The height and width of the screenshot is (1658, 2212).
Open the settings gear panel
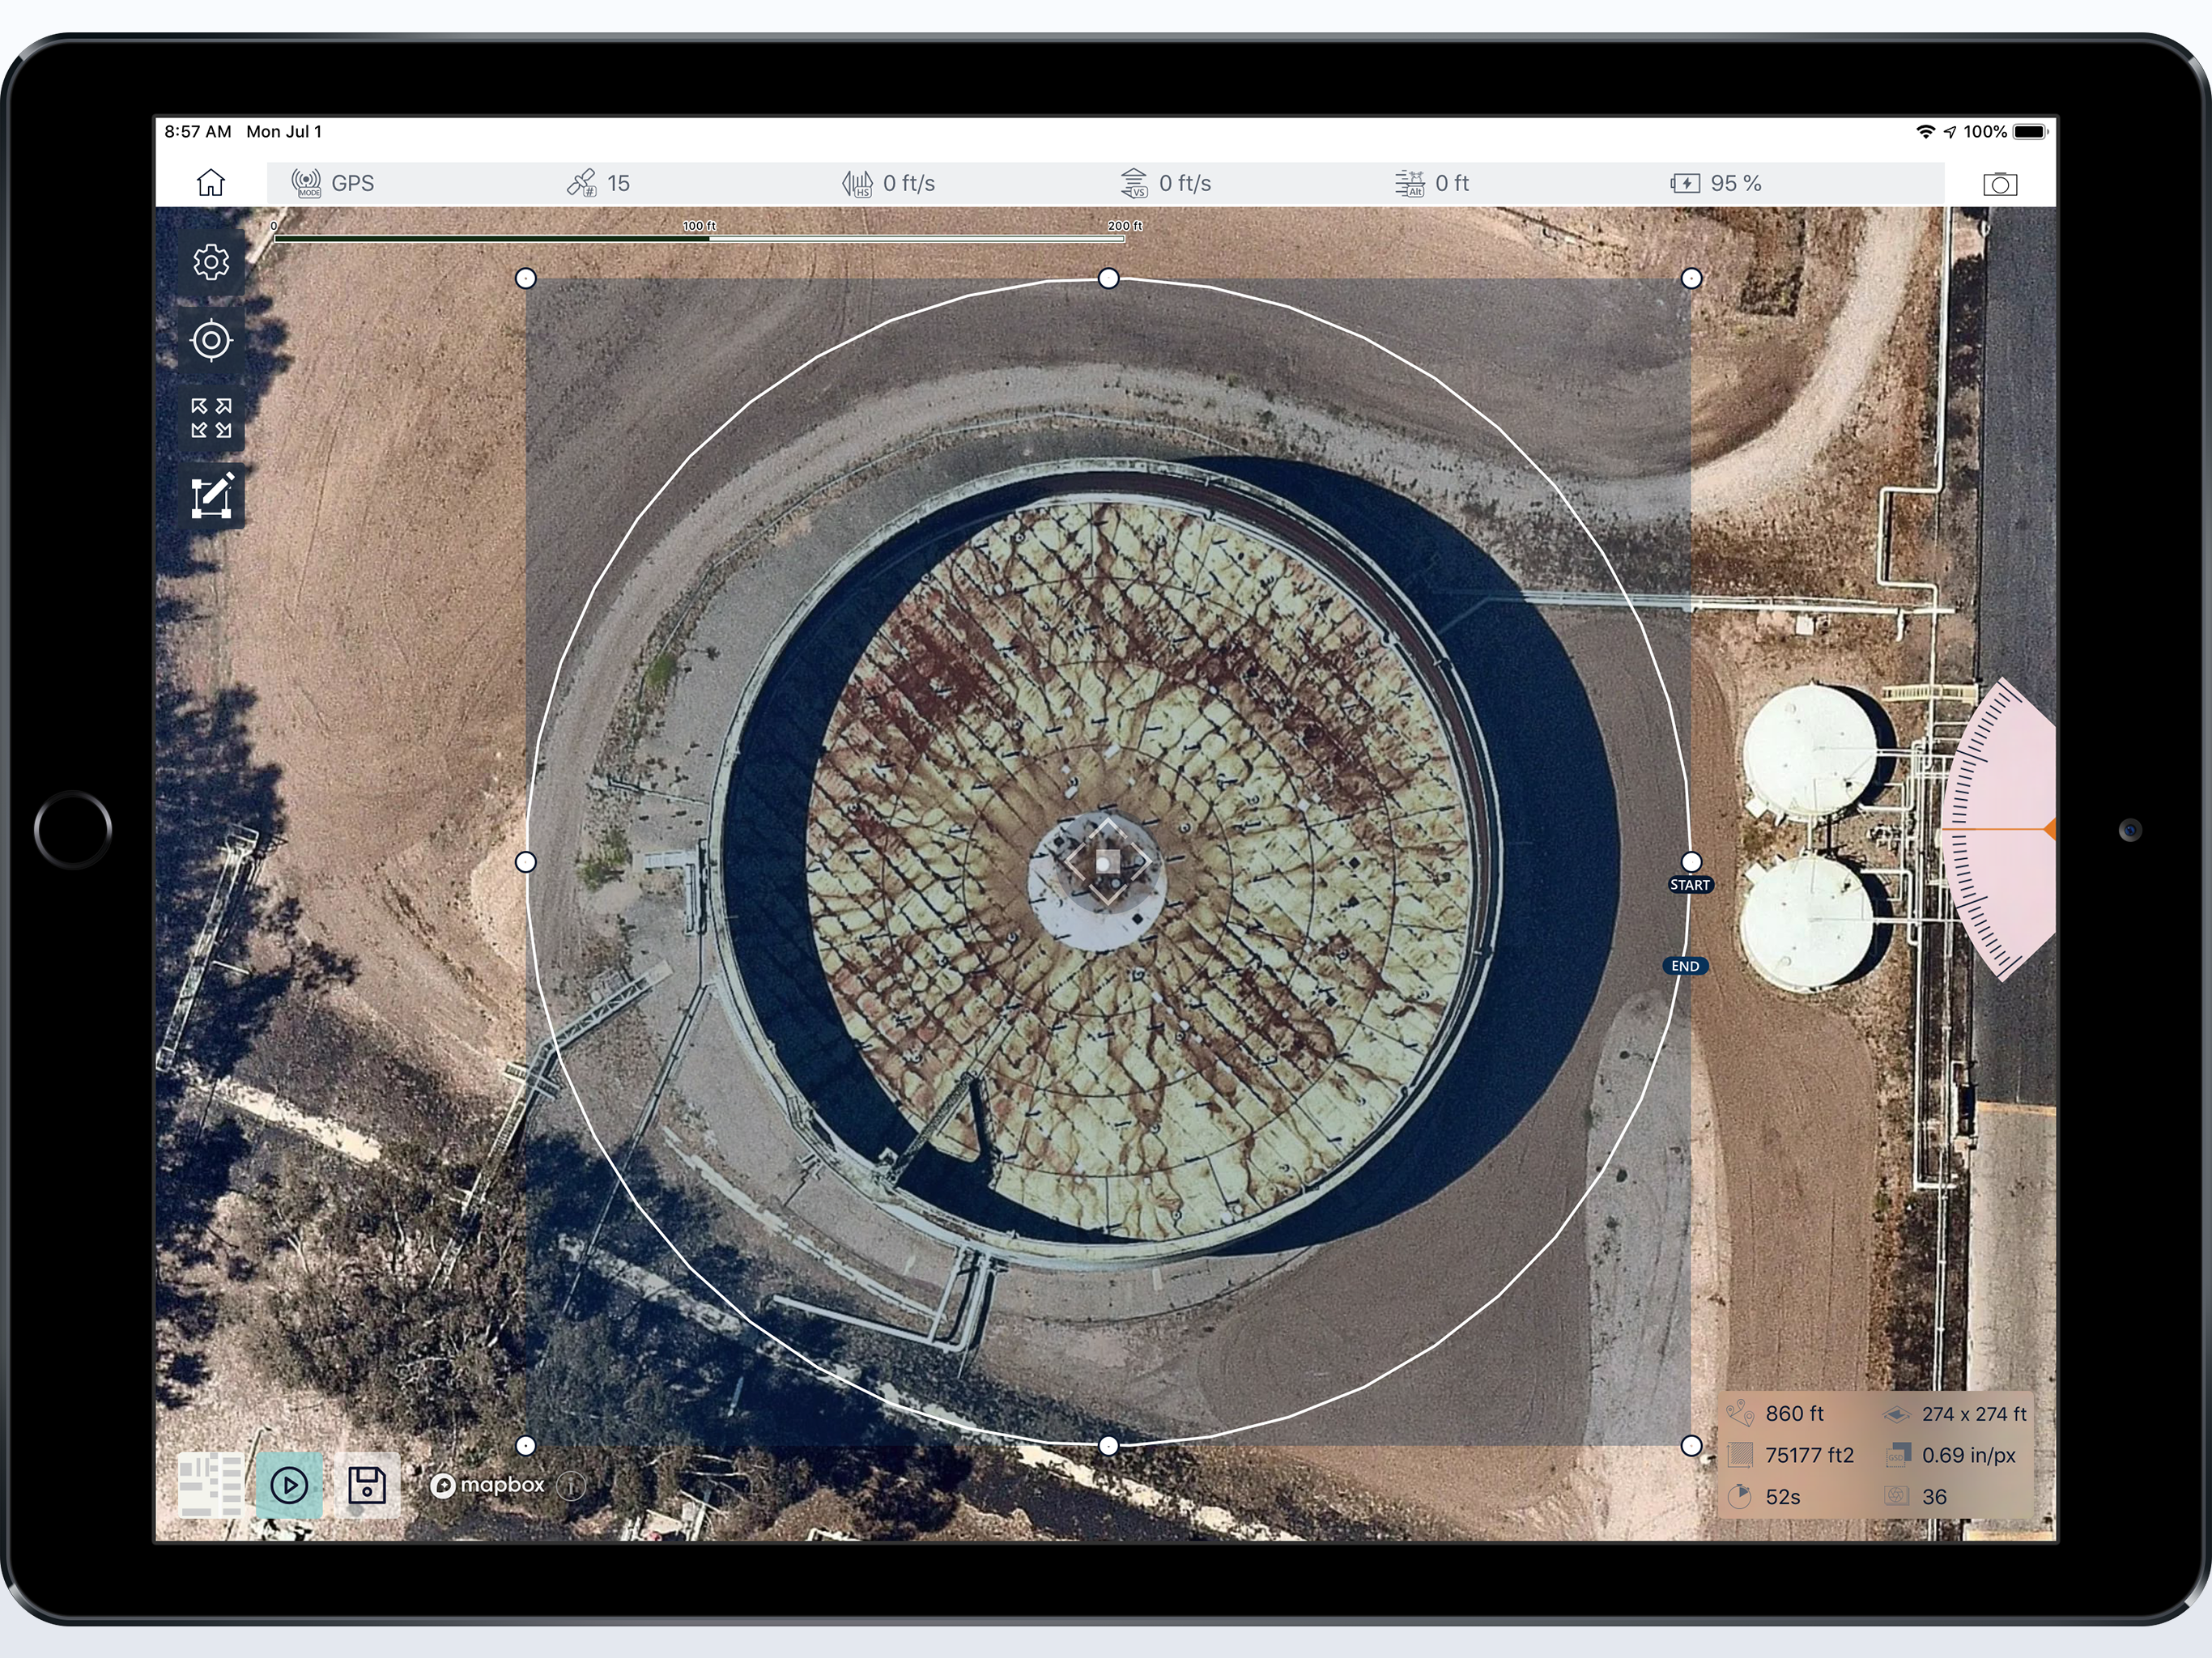tap(211, 262)
